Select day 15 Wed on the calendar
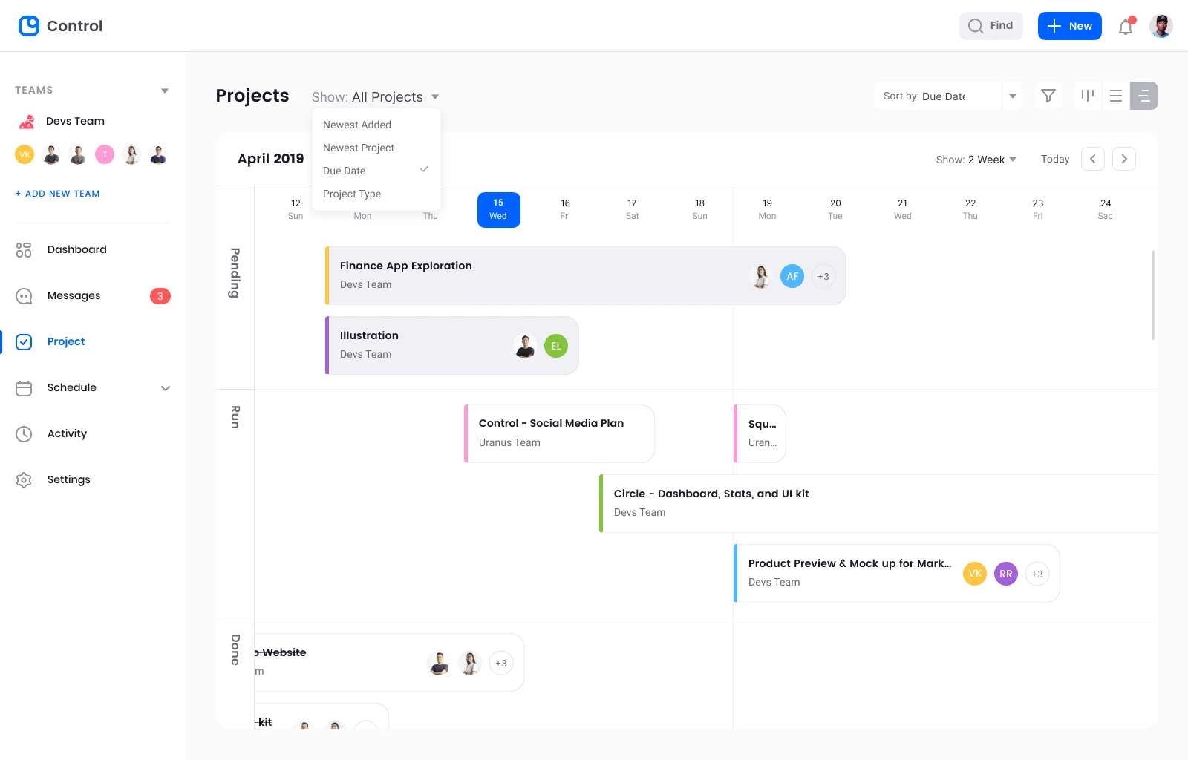The image size is (1188, 760). click(x=498, y=209)
